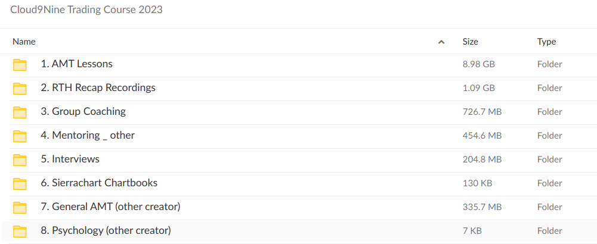The width and height of the screenshot is (597, 244).
Task: Click the RTH Recap Recordings folder icon
Action: [x=20, y=89]
